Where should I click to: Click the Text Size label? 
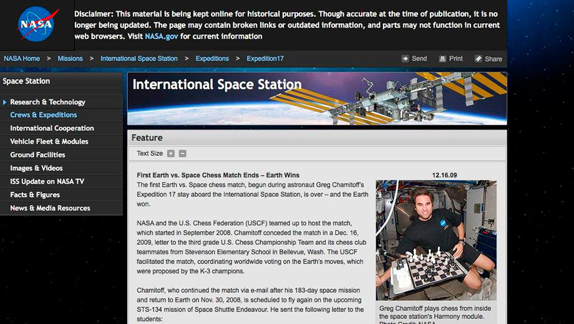[x=150, y=154]
